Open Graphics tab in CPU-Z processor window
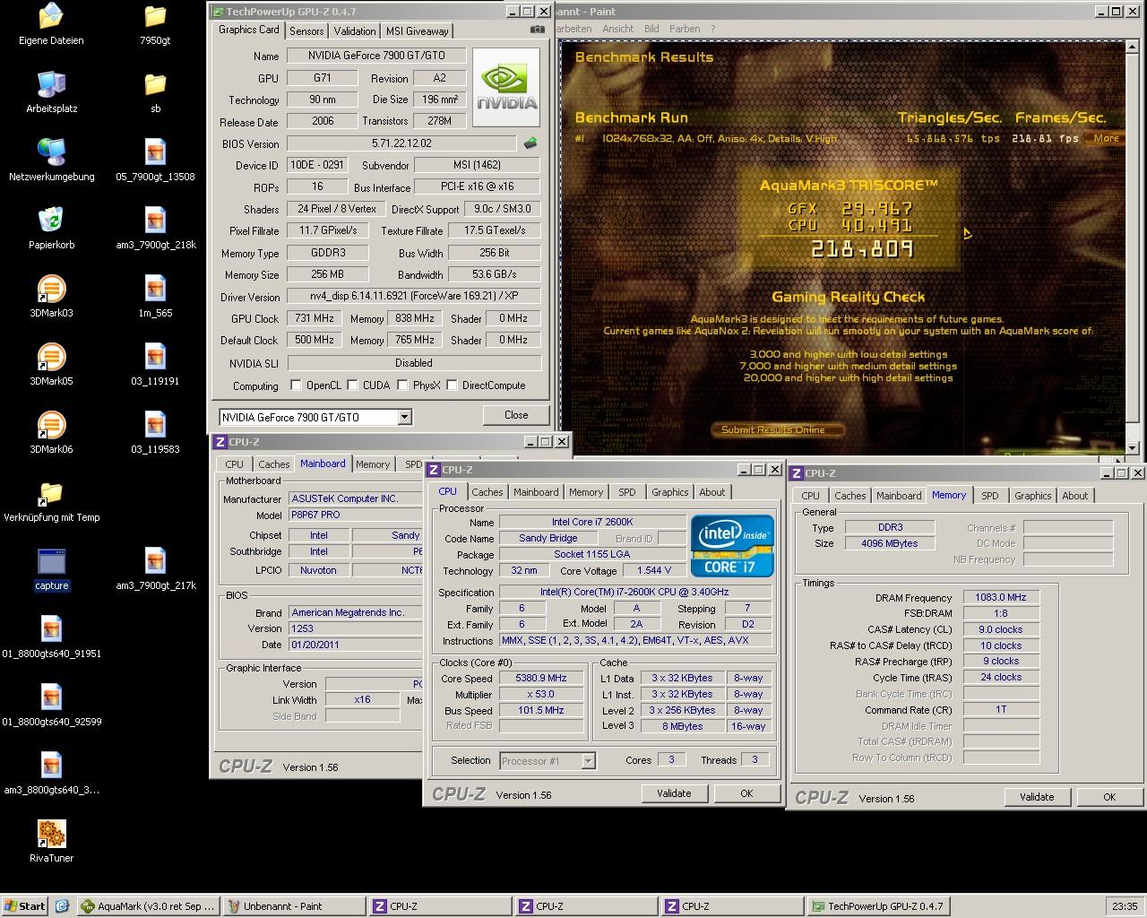Viewport: 1147px width, 918px height. [x=670, y=492]
